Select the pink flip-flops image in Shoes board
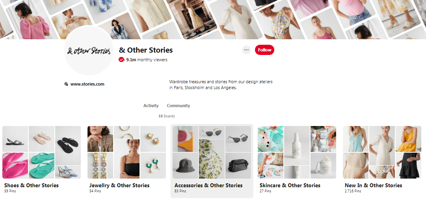This screenshot has width=426, height=199. coord(15,166)
